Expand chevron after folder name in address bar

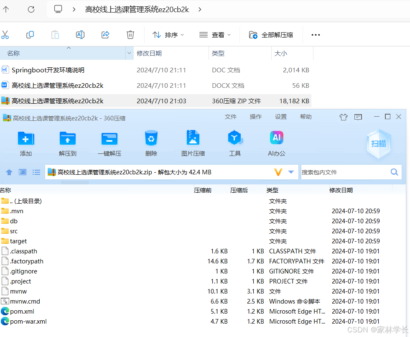click(x=200, y=10)
